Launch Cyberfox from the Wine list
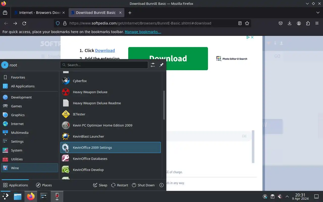The width and height of the screenshot is (323, 202). pos(110,81)
